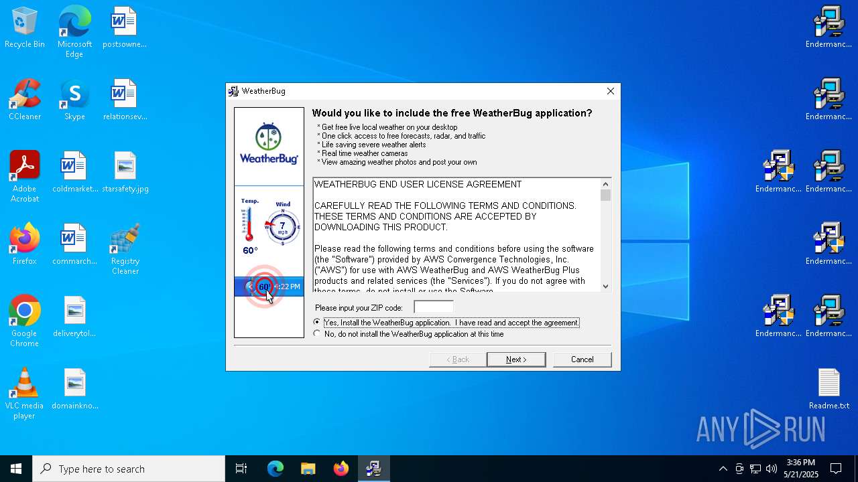Image resolution: width=858 pixels, height=482 pixels.
Task: Select the Readme.txt desktop file
Action: coord(829,390)
